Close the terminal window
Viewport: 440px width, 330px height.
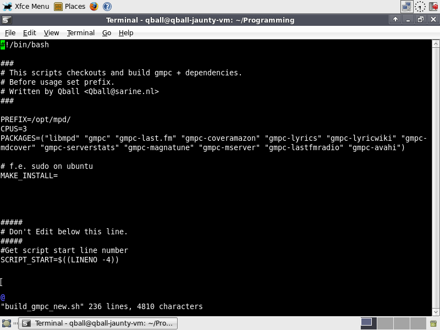coord(433,19)
